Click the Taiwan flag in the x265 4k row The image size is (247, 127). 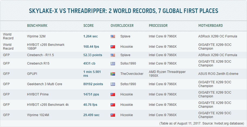click(113, 105)
